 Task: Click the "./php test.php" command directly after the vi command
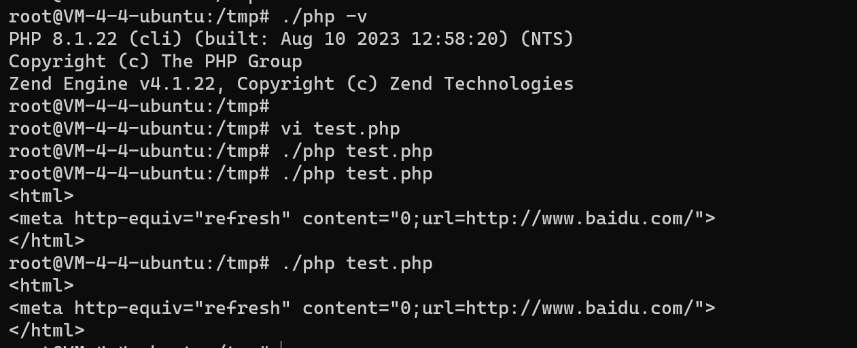pyautogui.click(x=356, y=151)
